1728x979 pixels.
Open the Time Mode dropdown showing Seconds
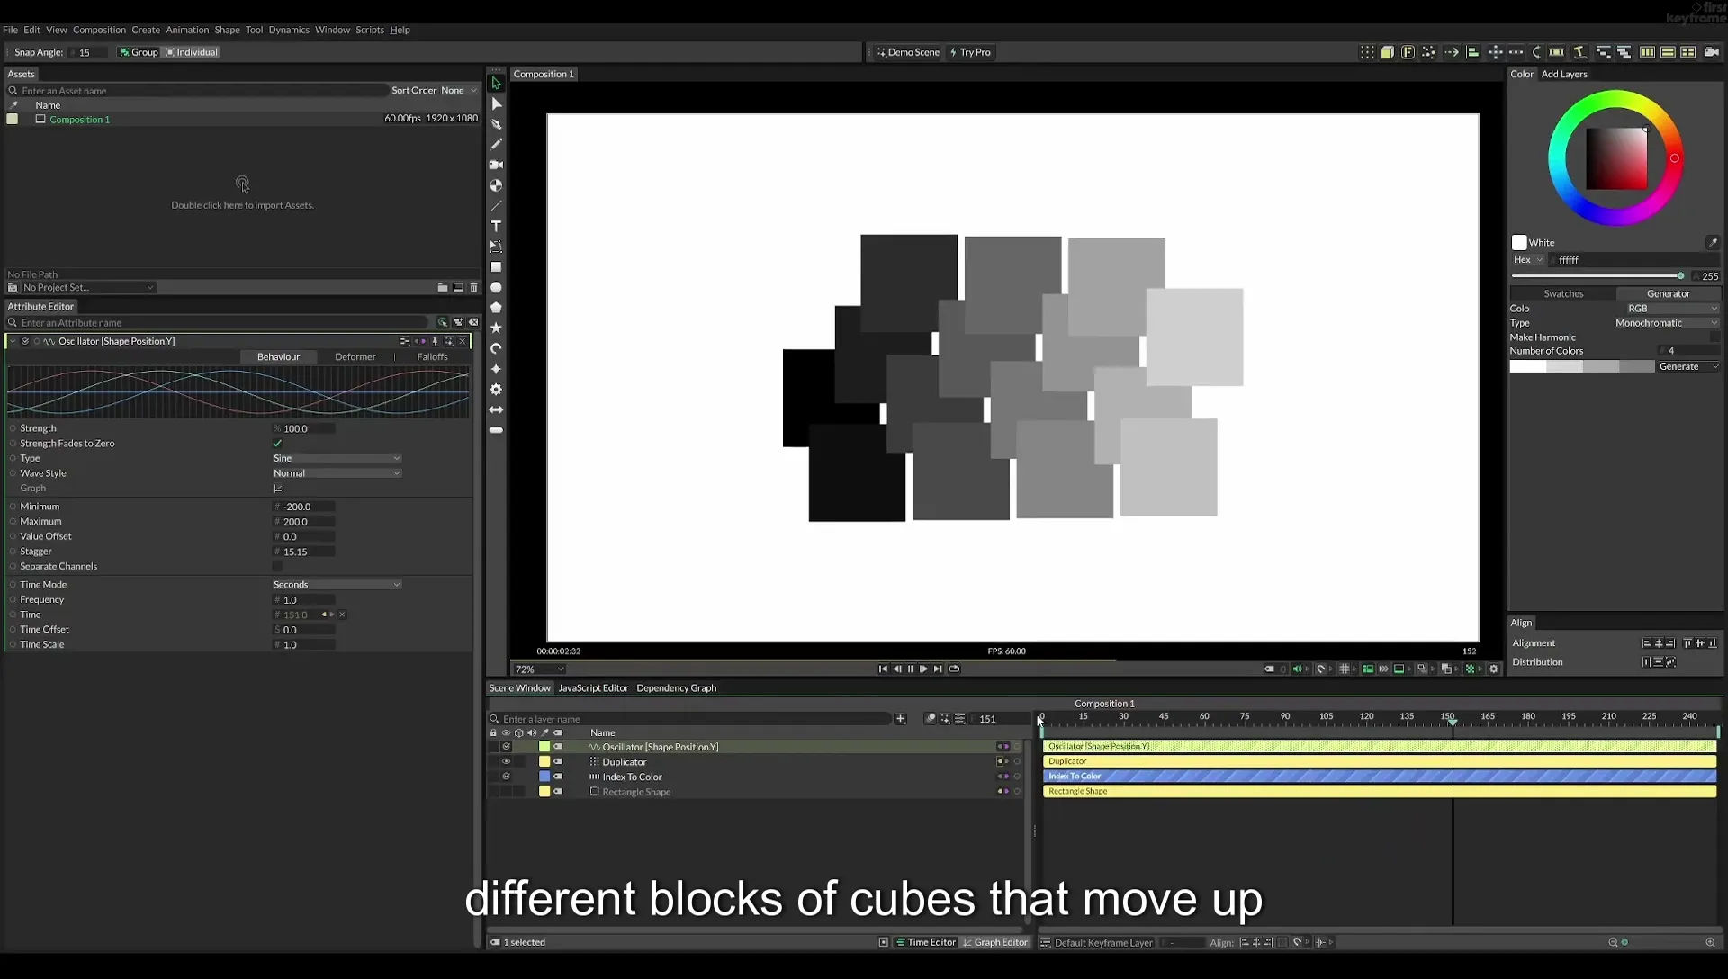[337, 585]
